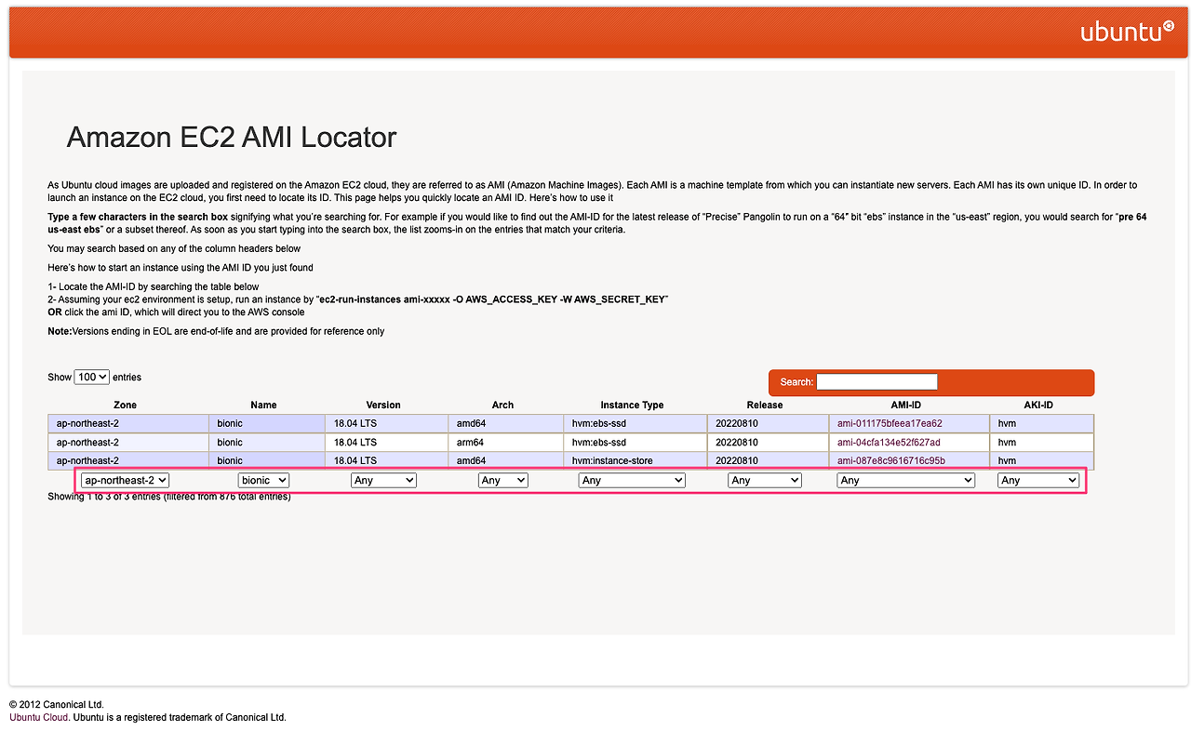Sort the table by Release column
Screen dimensions: 1191x731
point(765,405)
